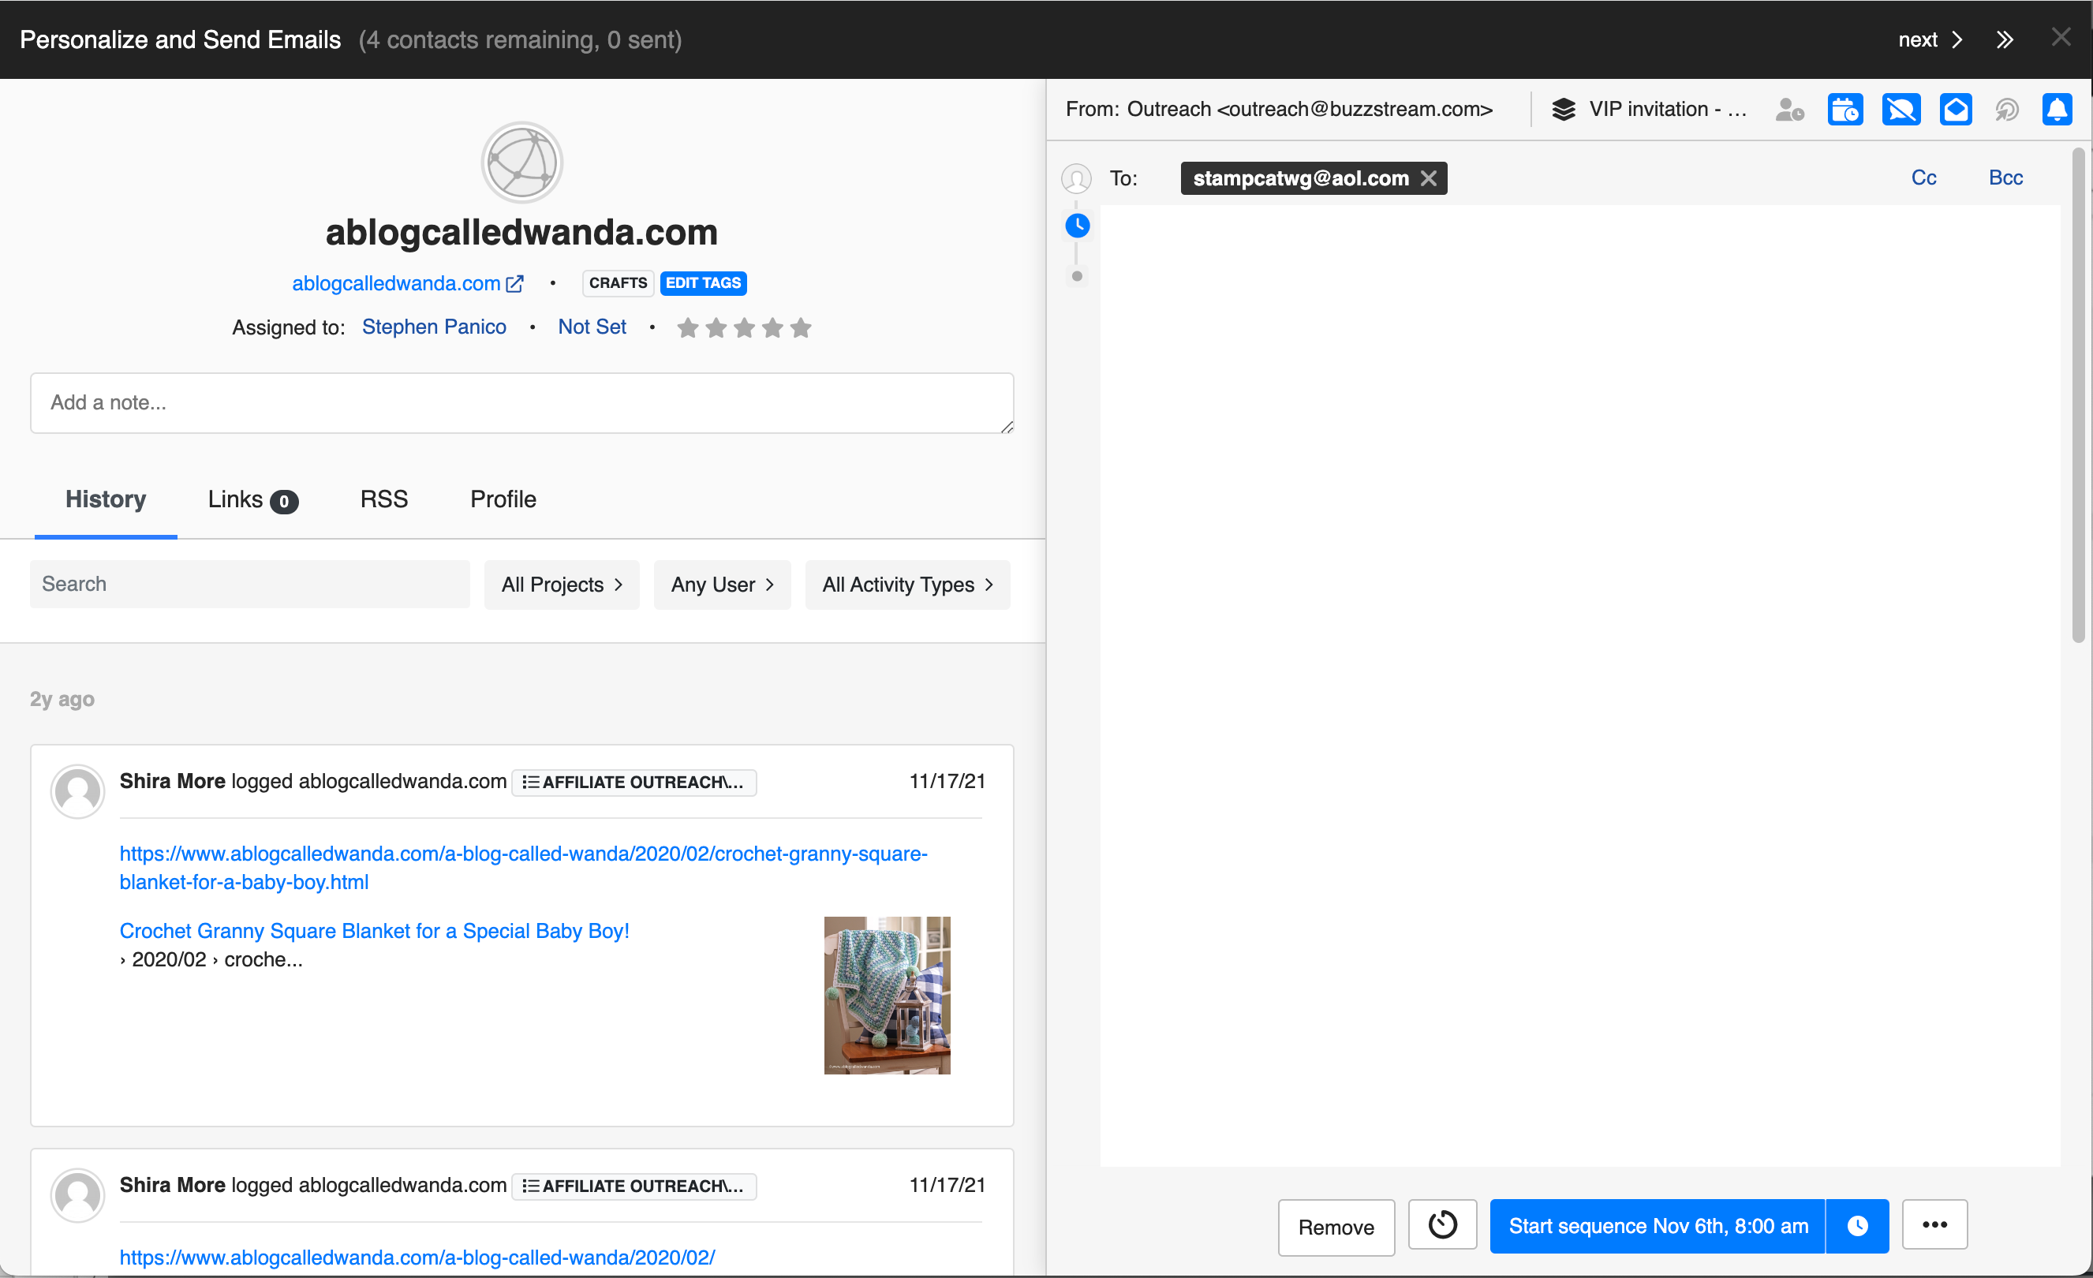Open the crochet-granny-square-blanket URL link
This screenshot has height=1278, width=2093.
coord(523,868)
